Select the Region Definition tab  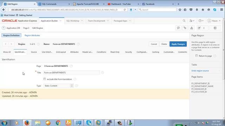tap(11, 35)
